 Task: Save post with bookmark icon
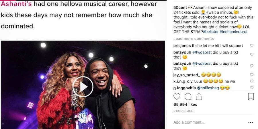(x=251, y=97)
